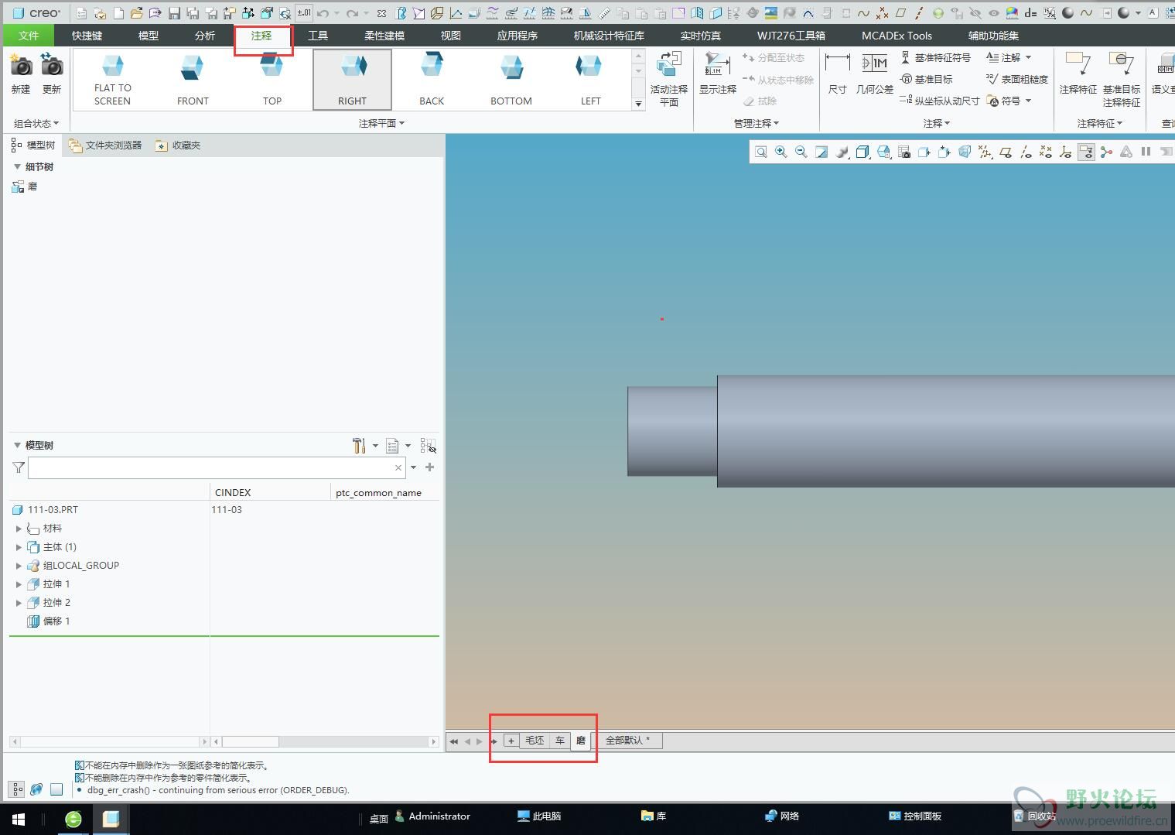
Task: Expand the 材料 tree node
Action: [19, 529]
